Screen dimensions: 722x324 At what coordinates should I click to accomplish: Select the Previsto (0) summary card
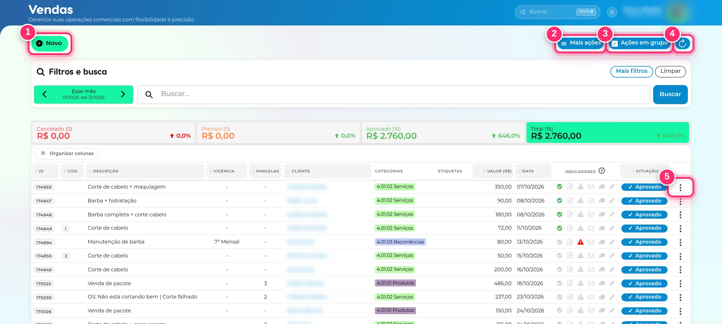(x=278, y=132)
